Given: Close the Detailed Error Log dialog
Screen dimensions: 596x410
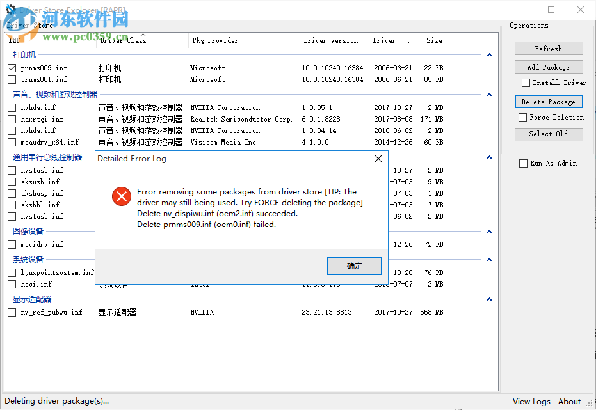Looking at the screenshot, I should (378, 158).
